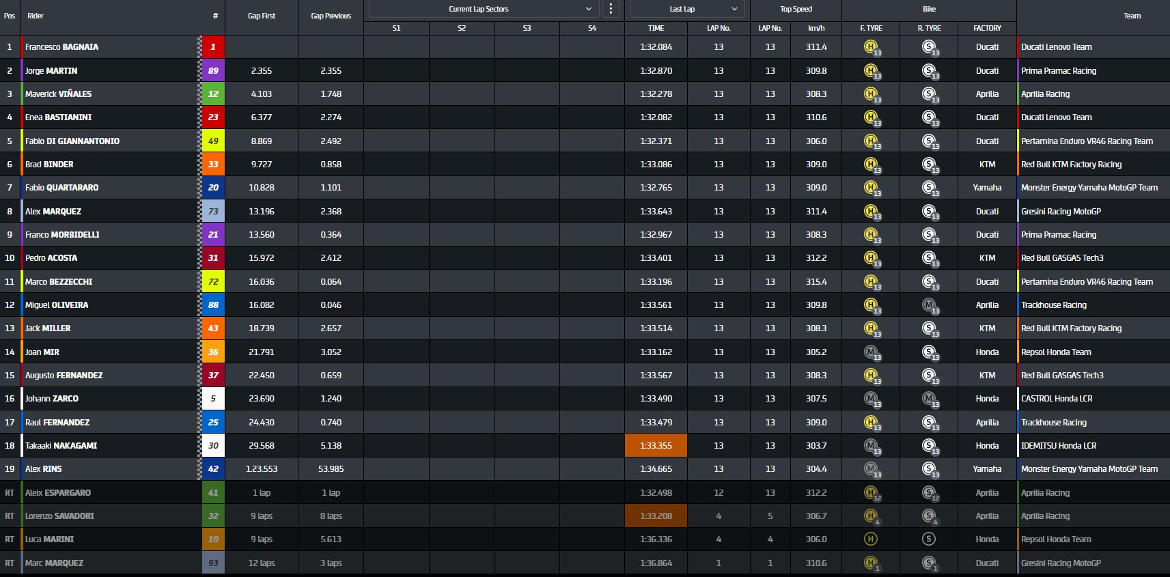Click Alex Marquez's front tyre icon
This screenshot has height=577, width=1170.
point(870,211)
